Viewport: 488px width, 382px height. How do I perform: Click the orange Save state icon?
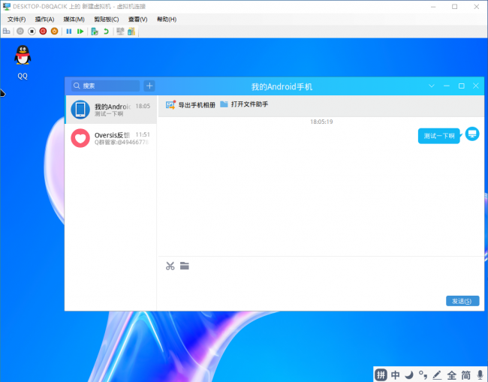[55, 31]
